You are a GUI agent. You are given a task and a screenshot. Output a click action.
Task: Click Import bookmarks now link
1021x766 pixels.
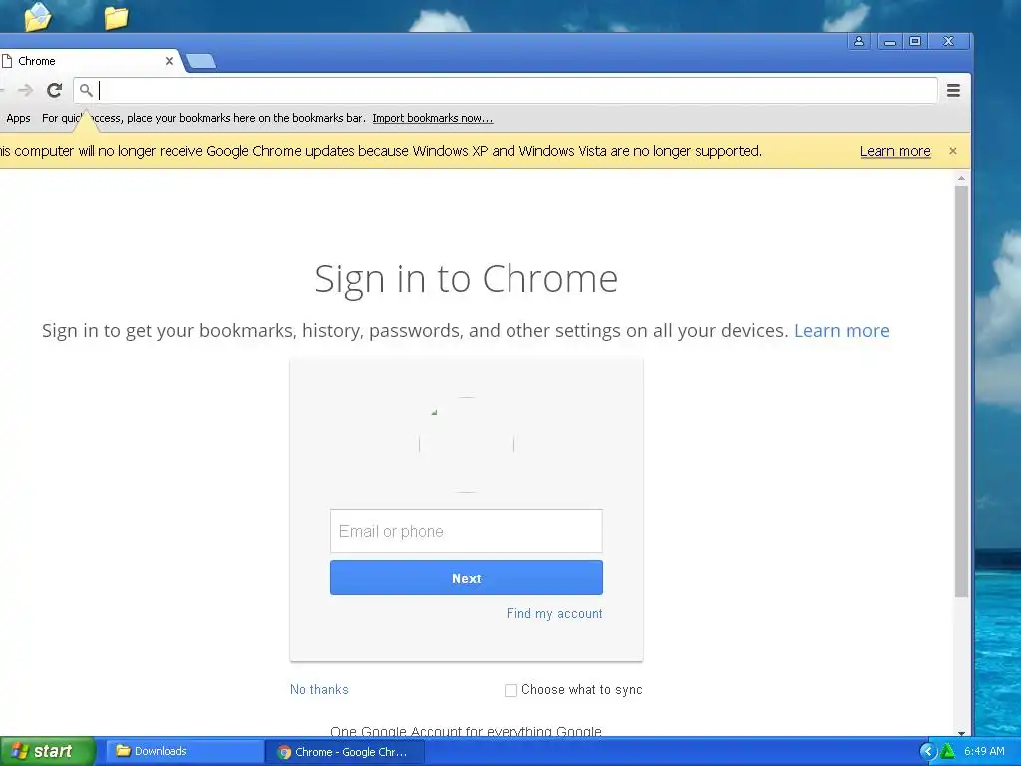(x=433, y=118)
